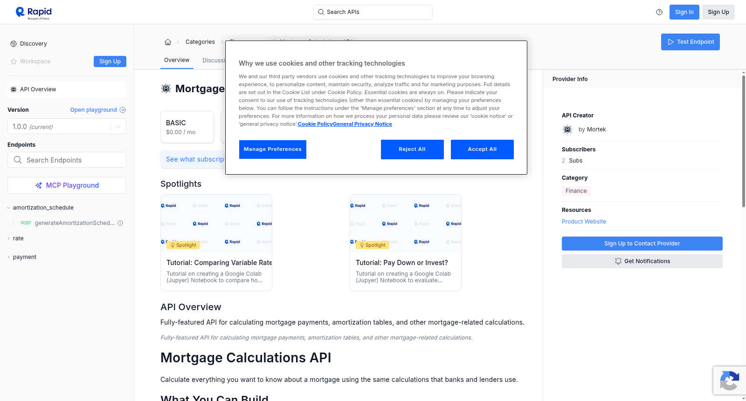Select the BASIC pricing plan card
This screenshot has width=746, height=401.
[x=187, y=127]
